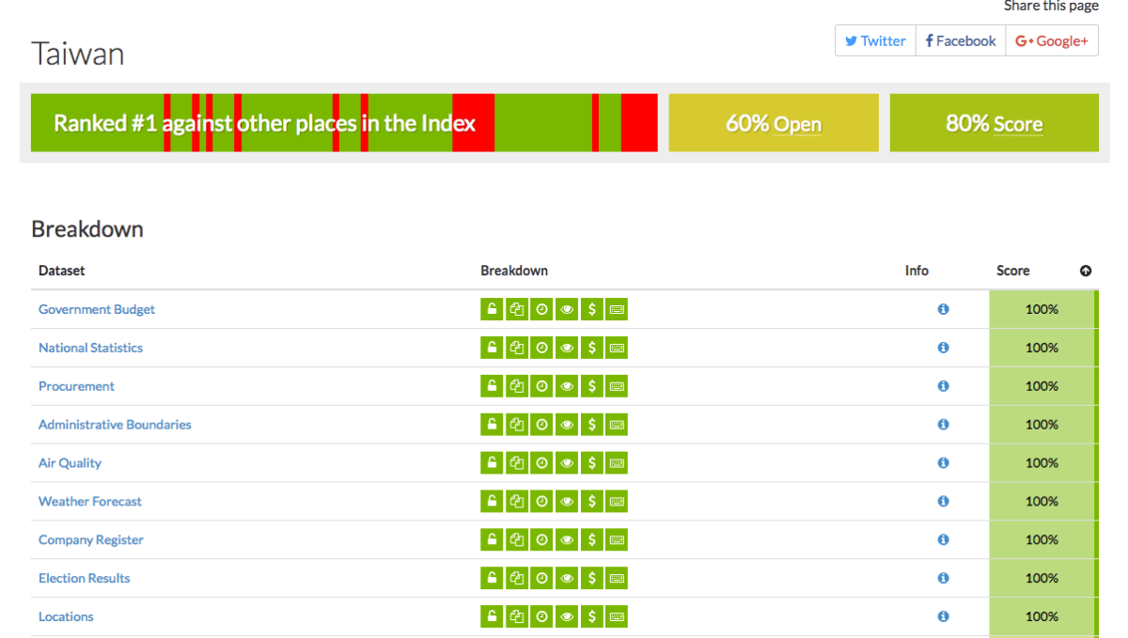1128x638 pixels.
Task: Share the page on Google+
Action: [x=1052, y=40]
